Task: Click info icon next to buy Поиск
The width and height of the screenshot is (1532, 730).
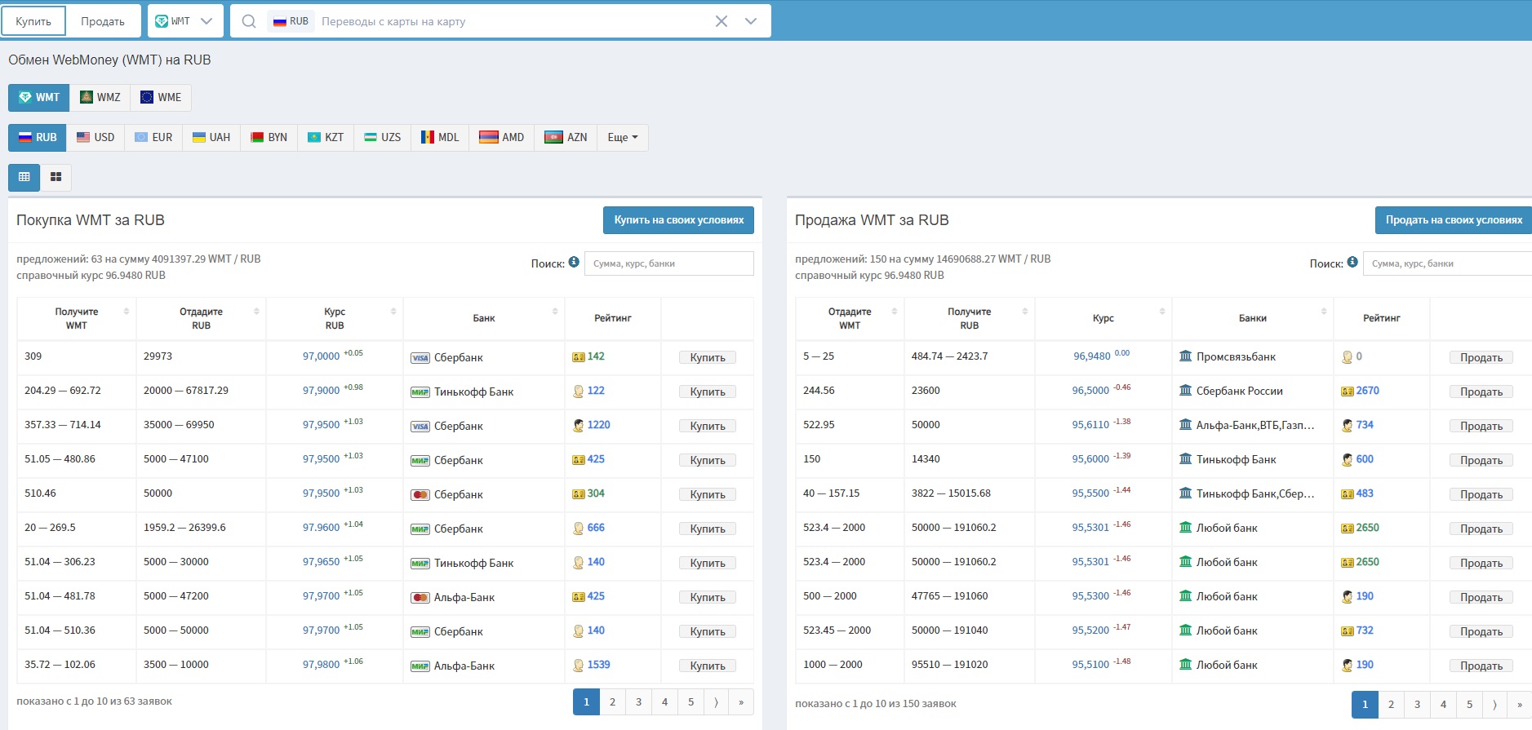Action: [574, 262]
